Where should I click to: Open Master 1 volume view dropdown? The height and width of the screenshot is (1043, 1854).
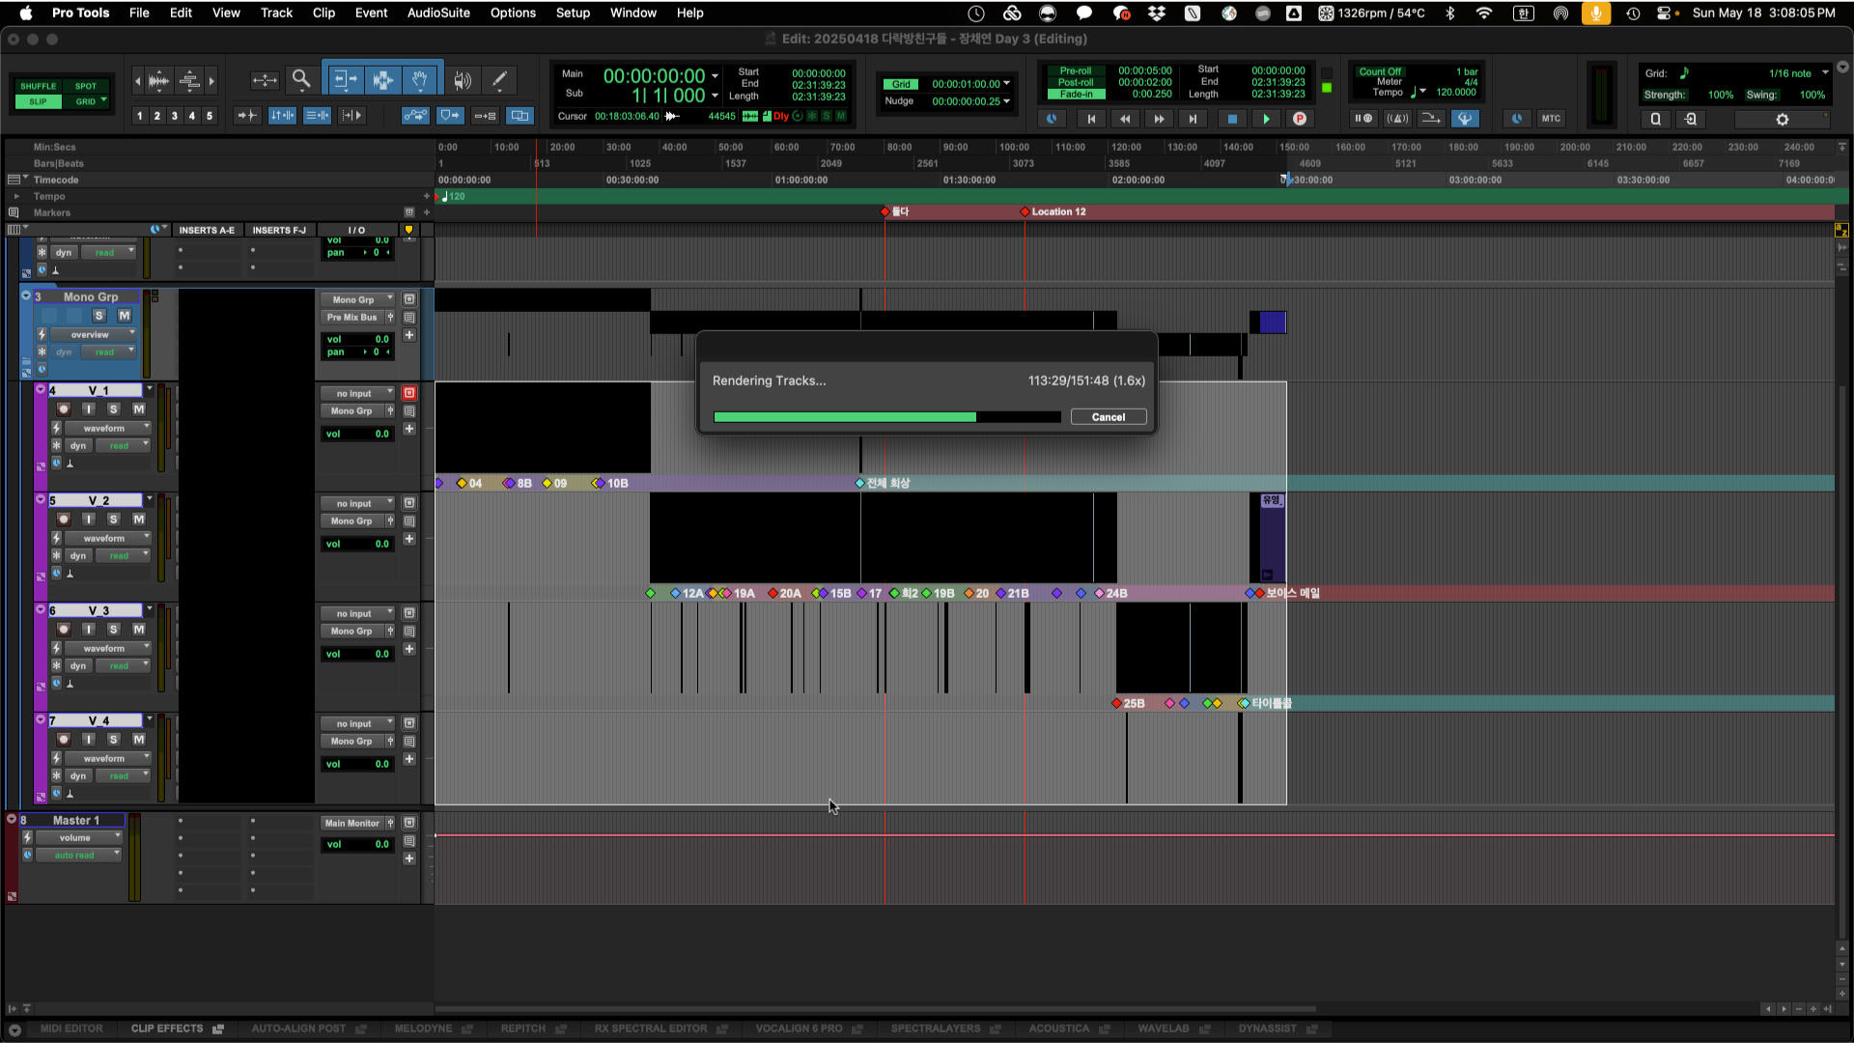tap(80, 838)
